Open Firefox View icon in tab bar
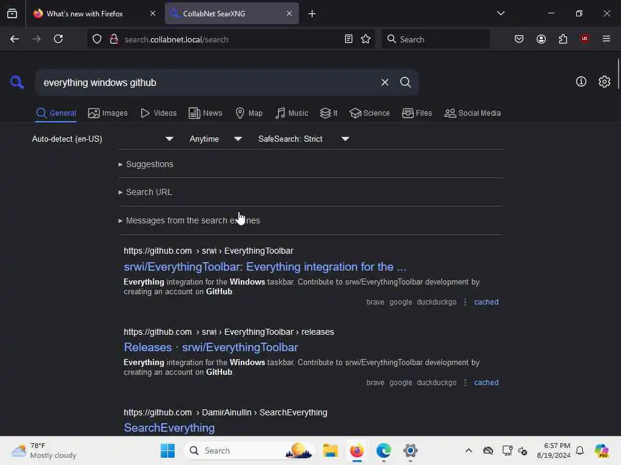The height and width of the screenshot is (465, 621). (x=12, y=14)
